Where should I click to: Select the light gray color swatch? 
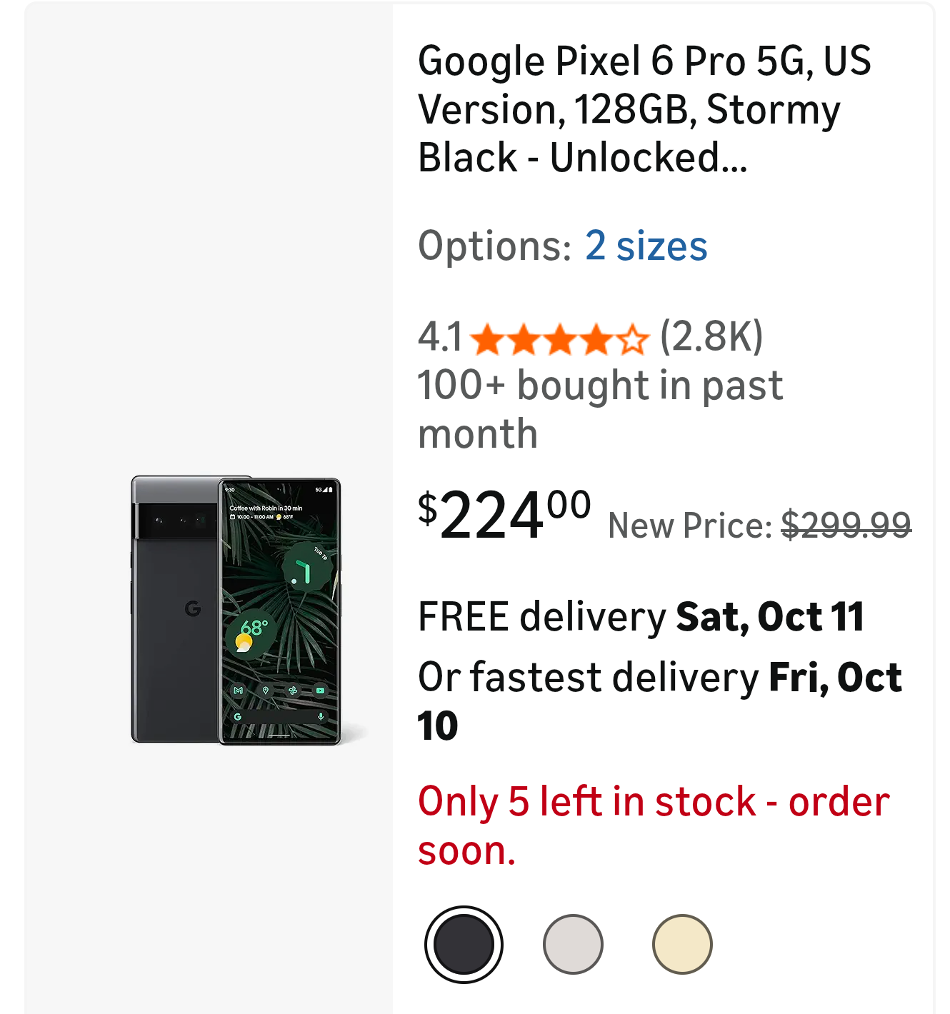point(573,945)
